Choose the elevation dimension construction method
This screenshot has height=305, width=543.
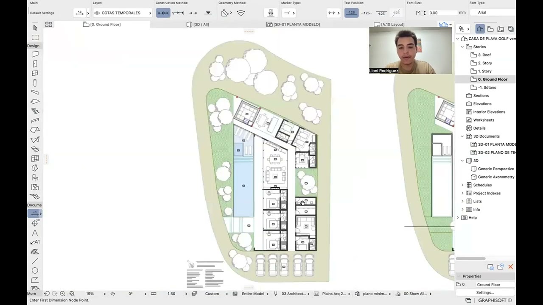click(208, 13)
